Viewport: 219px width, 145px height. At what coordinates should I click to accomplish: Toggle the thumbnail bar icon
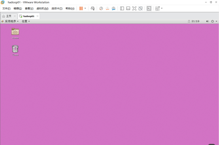pyautogui.click(x=128, y=9)
